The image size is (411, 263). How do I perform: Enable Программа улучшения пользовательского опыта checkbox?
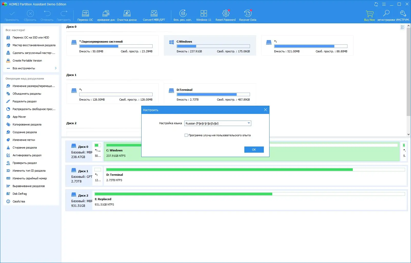pyautogui.click(x=186, y=135)
